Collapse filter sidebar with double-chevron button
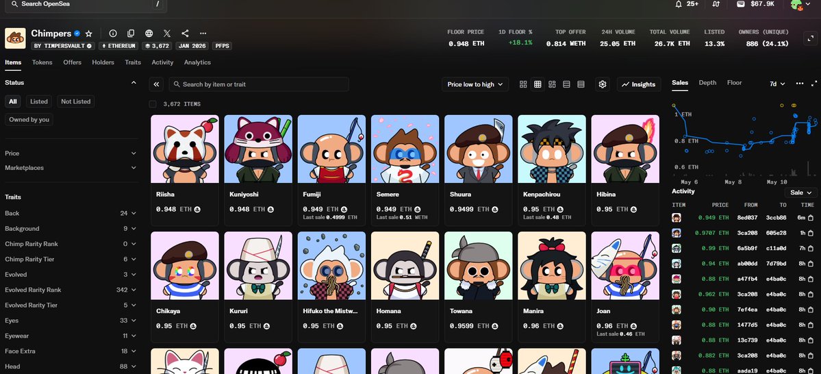Image resolution: width=821 pixels, height=374 pixels. (x=156, y=84)
